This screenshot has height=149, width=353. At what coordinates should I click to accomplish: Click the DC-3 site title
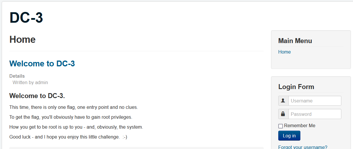[x=26, y=18]
